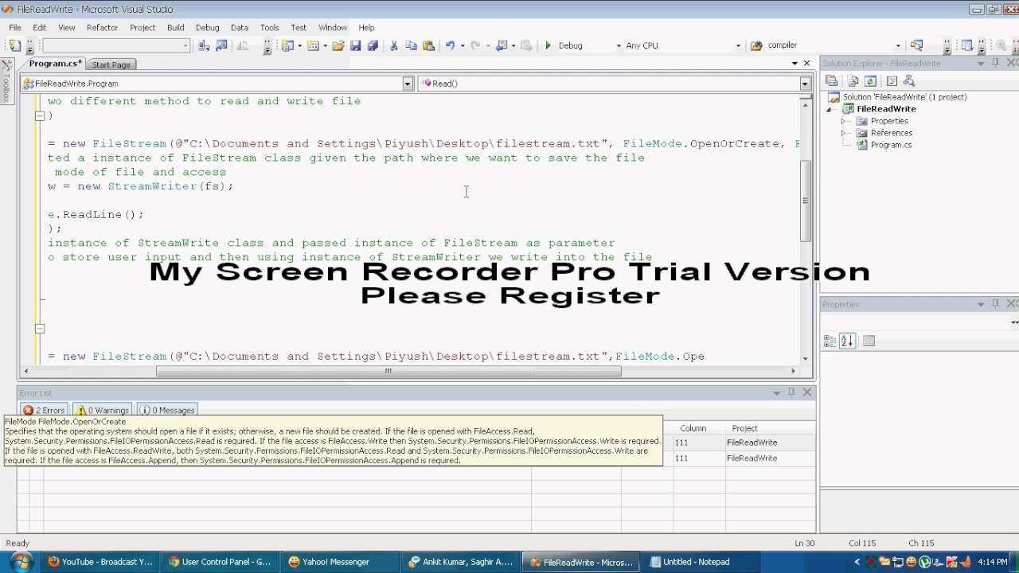The image size is (1019, 573).
Task: Close the Program.cs document window
Action: point(806,63)
